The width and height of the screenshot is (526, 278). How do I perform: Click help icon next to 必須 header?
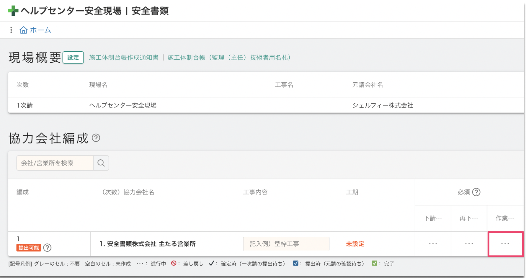pyautogui.click(x=476, y=192)
